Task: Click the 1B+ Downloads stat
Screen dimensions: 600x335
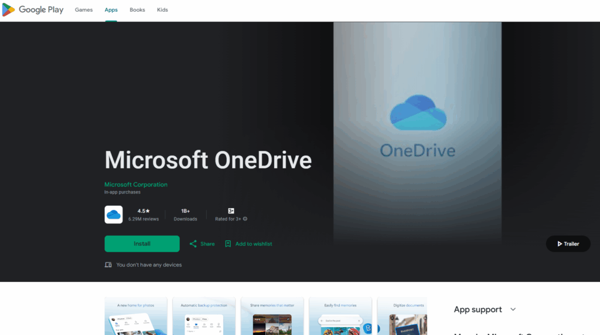Action: tap(185, 215)
